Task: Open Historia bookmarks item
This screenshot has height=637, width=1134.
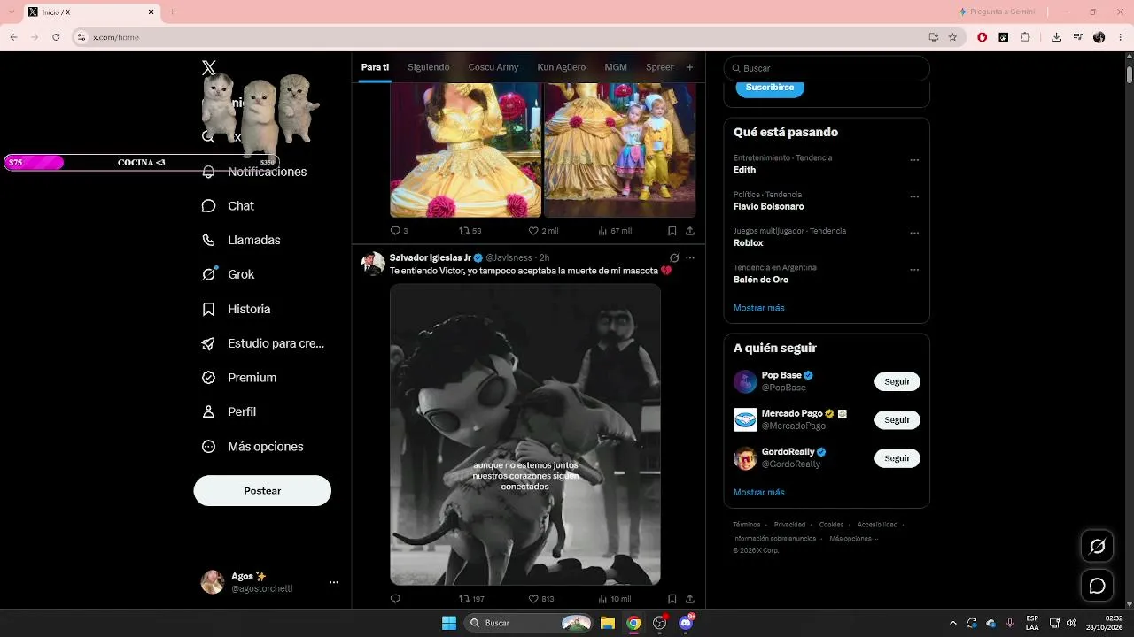Action: (x=237, y=309)
